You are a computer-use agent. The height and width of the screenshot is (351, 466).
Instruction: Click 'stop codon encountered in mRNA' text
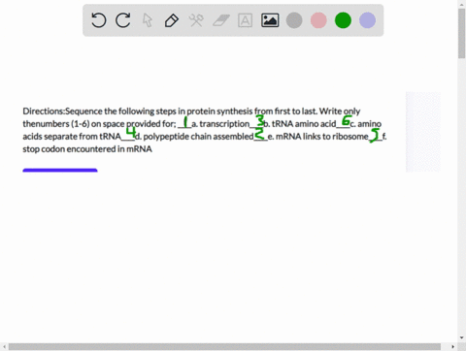pos(87,149)
